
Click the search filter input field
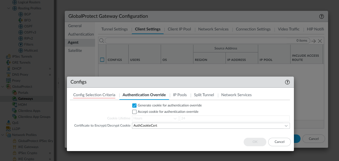tap(200, 41)
